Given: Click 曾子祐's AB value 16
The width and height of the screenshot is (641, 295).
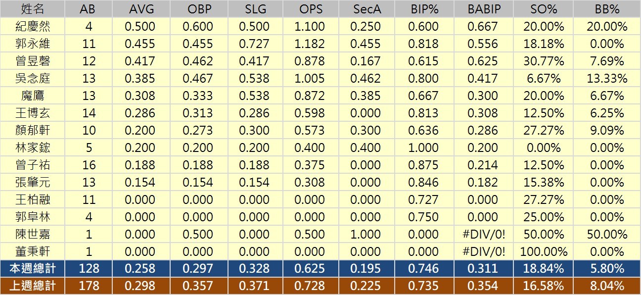Looking at the screenshot, I should tap(89, 165).
